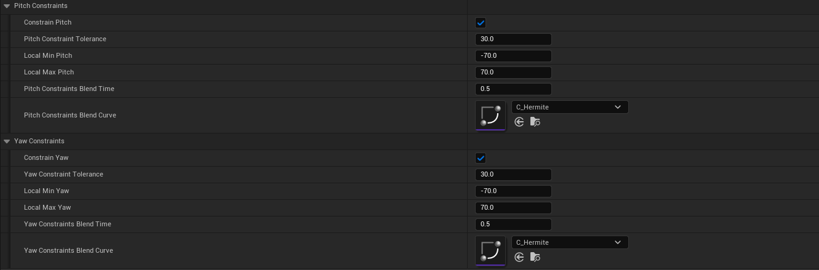The height and width of the screenshot is (270, 819).
Task: Browse to Yaw blend curve asset in Content Browser
Action: click(535, 257)
